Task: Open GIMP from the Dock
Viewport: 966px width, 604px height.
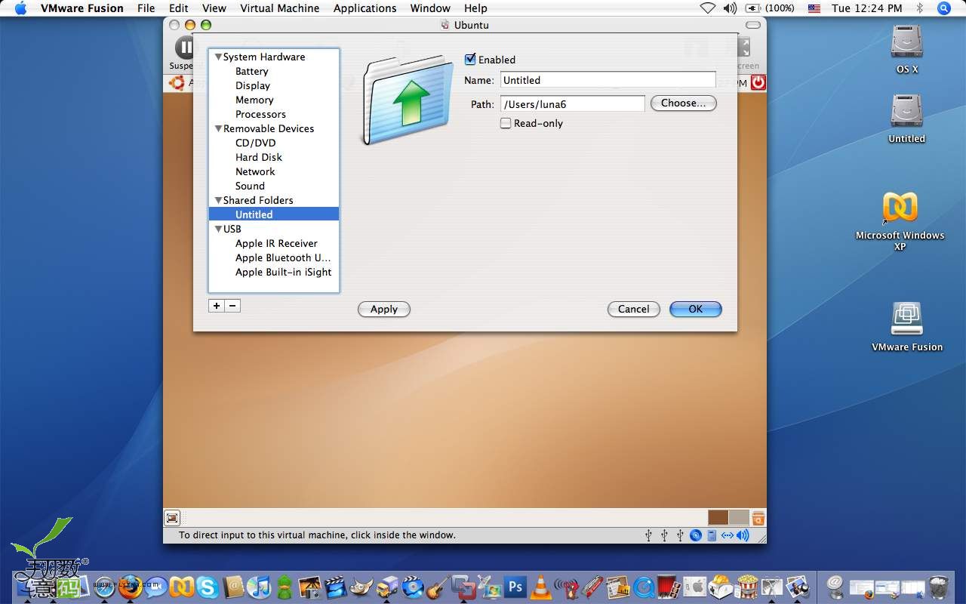Action: coord(361,587)
